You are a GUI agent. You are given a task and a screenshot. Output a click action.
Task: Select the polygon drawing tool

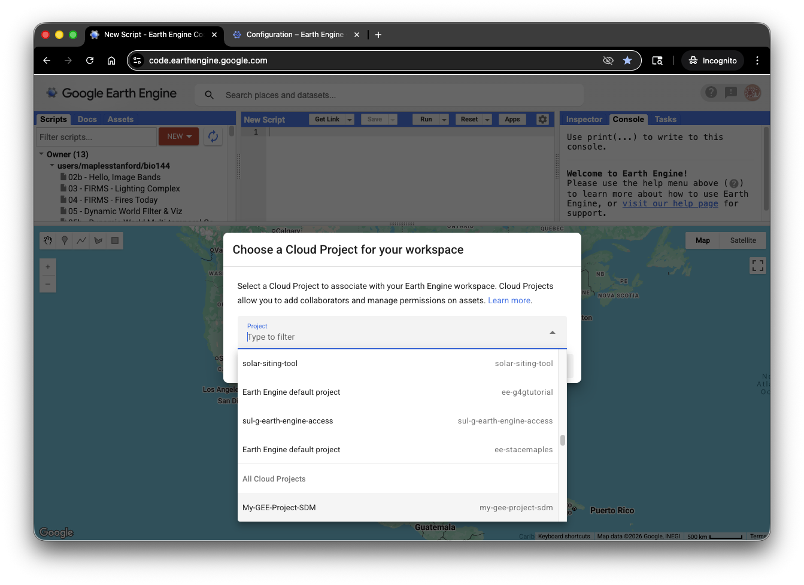point(98,240)
